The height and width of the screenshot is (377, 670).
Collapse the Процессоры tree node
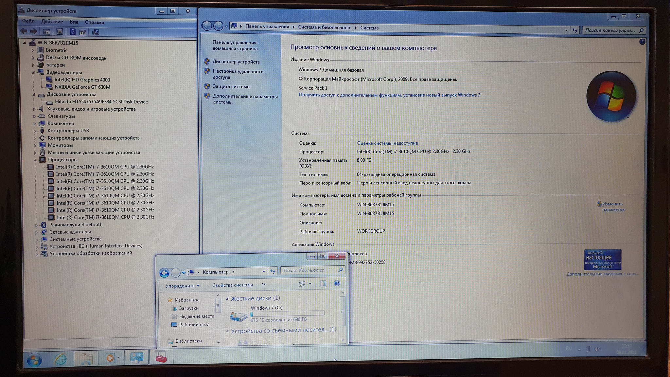[x=35, y=160]
